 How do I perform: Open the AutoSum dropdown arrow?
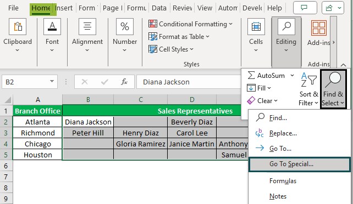(292, 76)
